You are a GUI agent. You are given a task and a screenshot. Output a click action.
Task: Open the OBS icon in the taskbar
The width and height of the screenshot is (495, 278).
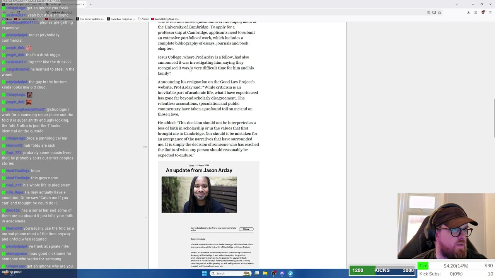[x=273, y=273]
